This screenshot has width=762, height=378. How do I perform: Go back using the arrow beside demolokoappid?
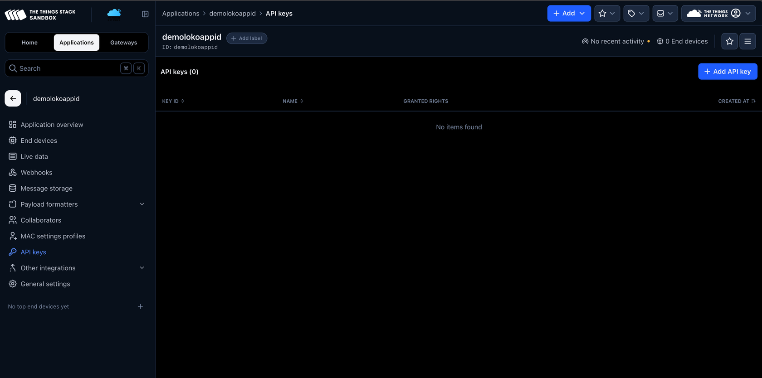pyautogui.click(x=13, y=98)
